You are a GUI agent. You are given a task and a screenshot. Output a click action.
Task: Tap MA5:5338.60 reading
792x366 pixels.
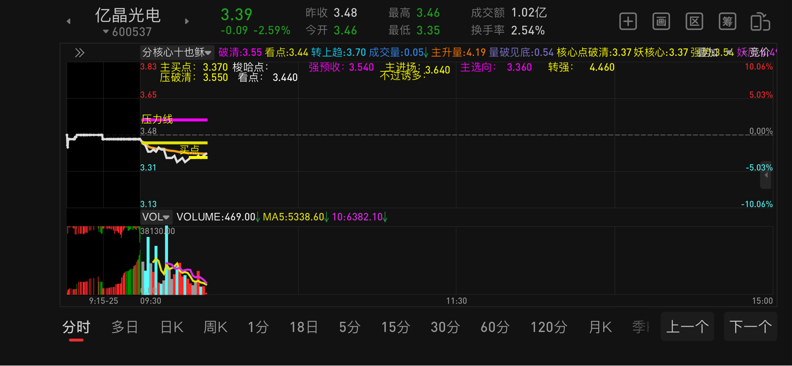click(293, 217)
